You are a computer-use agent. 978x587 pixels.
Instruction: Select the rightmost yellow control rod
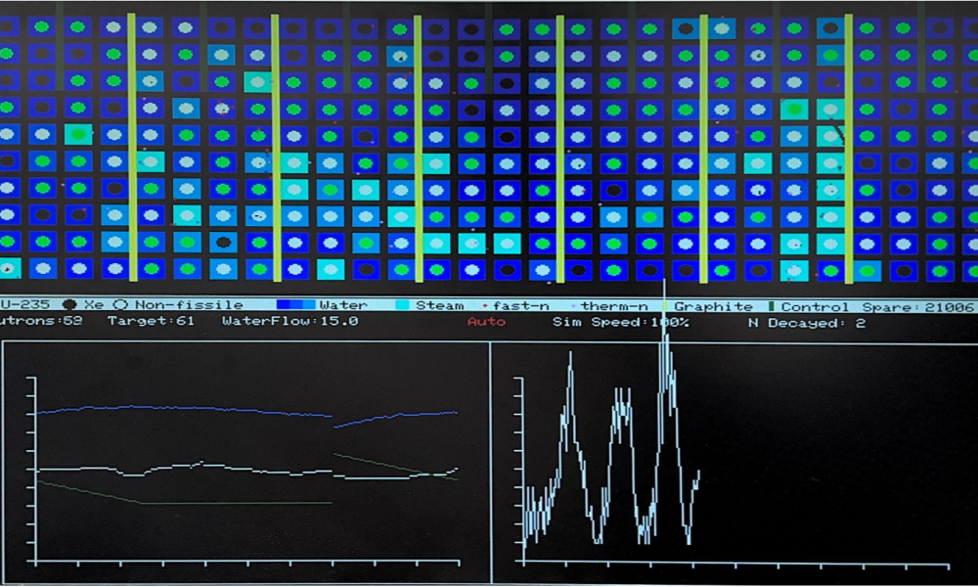849,147
